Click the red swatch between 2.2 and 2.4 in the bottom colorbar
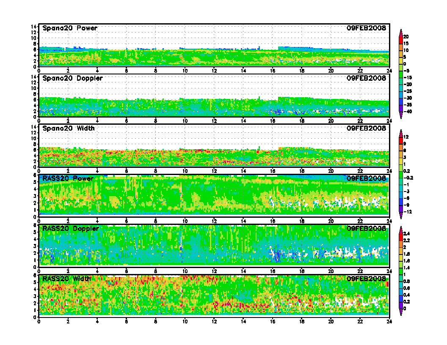The width and height of the screenshot is (447, 345). 401,237
